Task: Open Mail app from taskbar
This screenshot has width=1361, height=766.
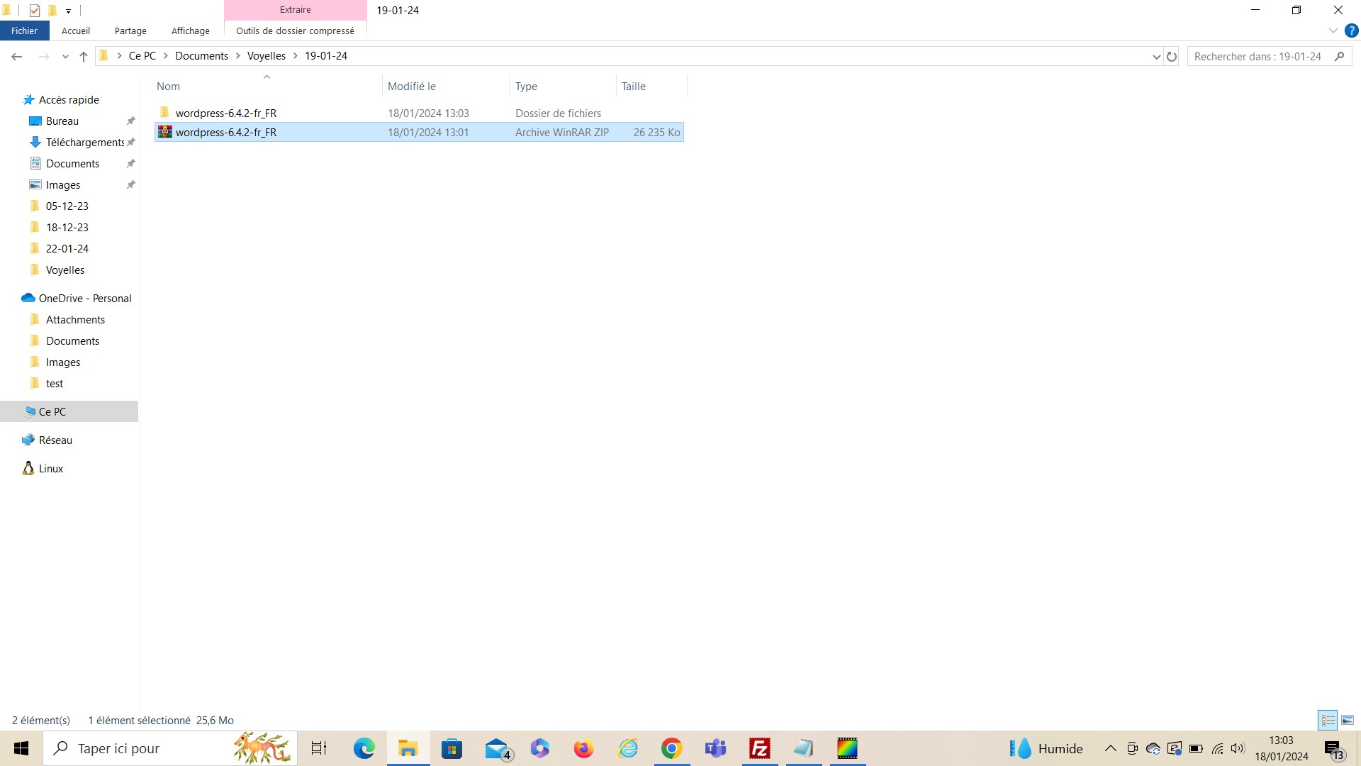Action: click(x=498, y=748)
